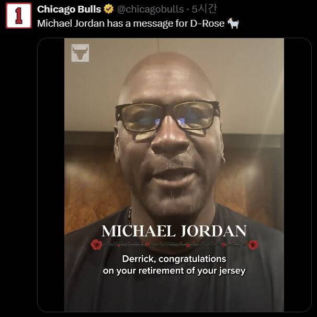This screenshot has width=317, height=317.
Task: Open the @chicagobulls handle link
Action: tap(151, 9)
